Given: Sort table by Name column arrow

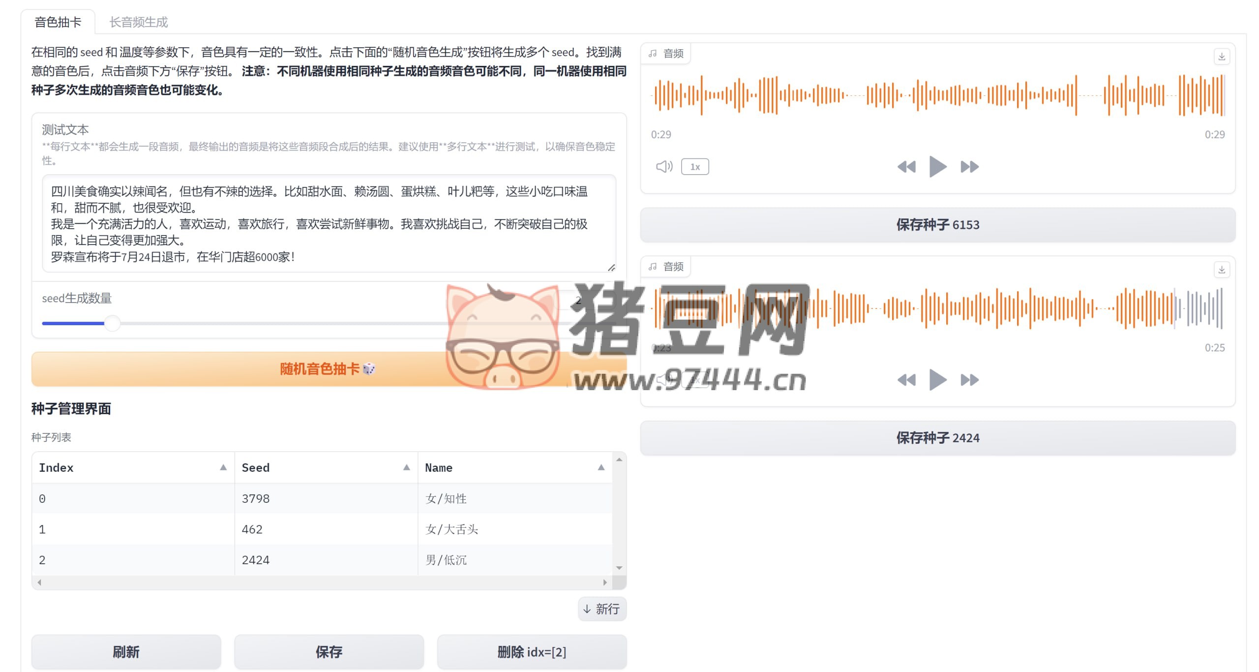Looking at the screenshot, I should [x=601, y=467].
